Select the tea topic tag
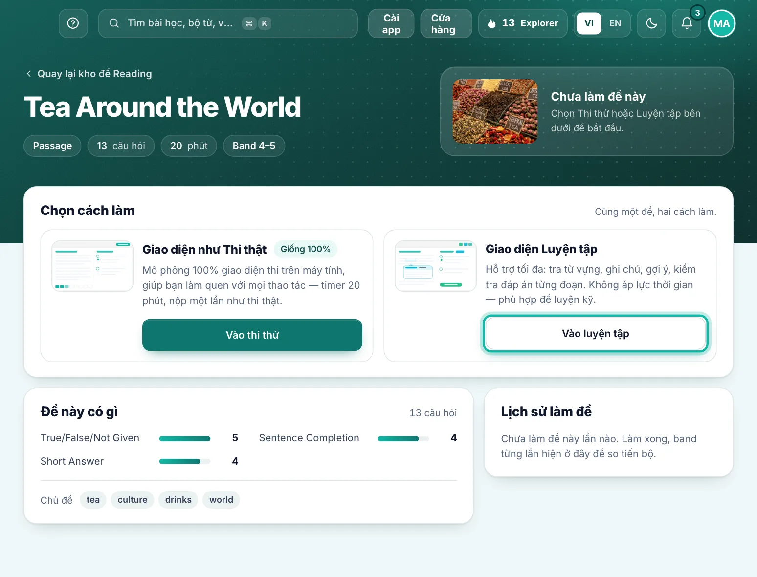Image resolution: width=757 pixels, height=577 pixels. (x=93, y=500)
